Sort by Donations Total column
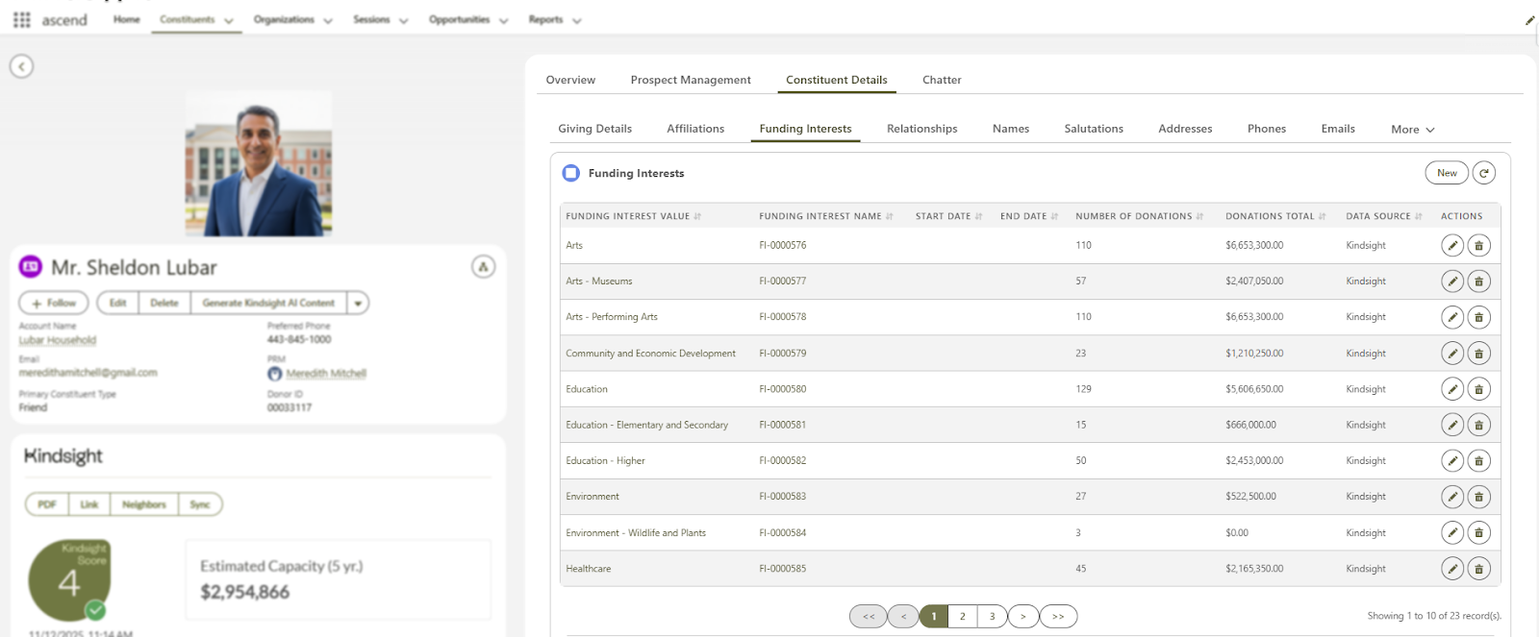Viewport: 1539px width, 637px height. pos(1275,216)
